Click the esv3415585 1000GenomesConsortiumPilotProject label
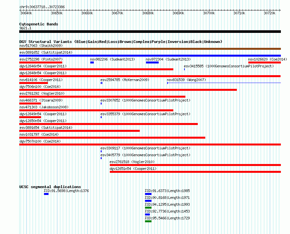 (x=229, y=66)
